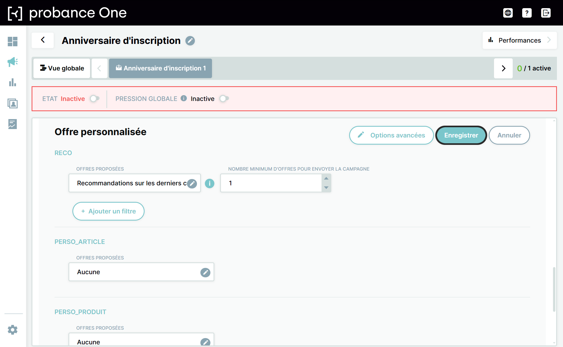Decrease minimum offers number with down arrow

click(x=326, y=188)
